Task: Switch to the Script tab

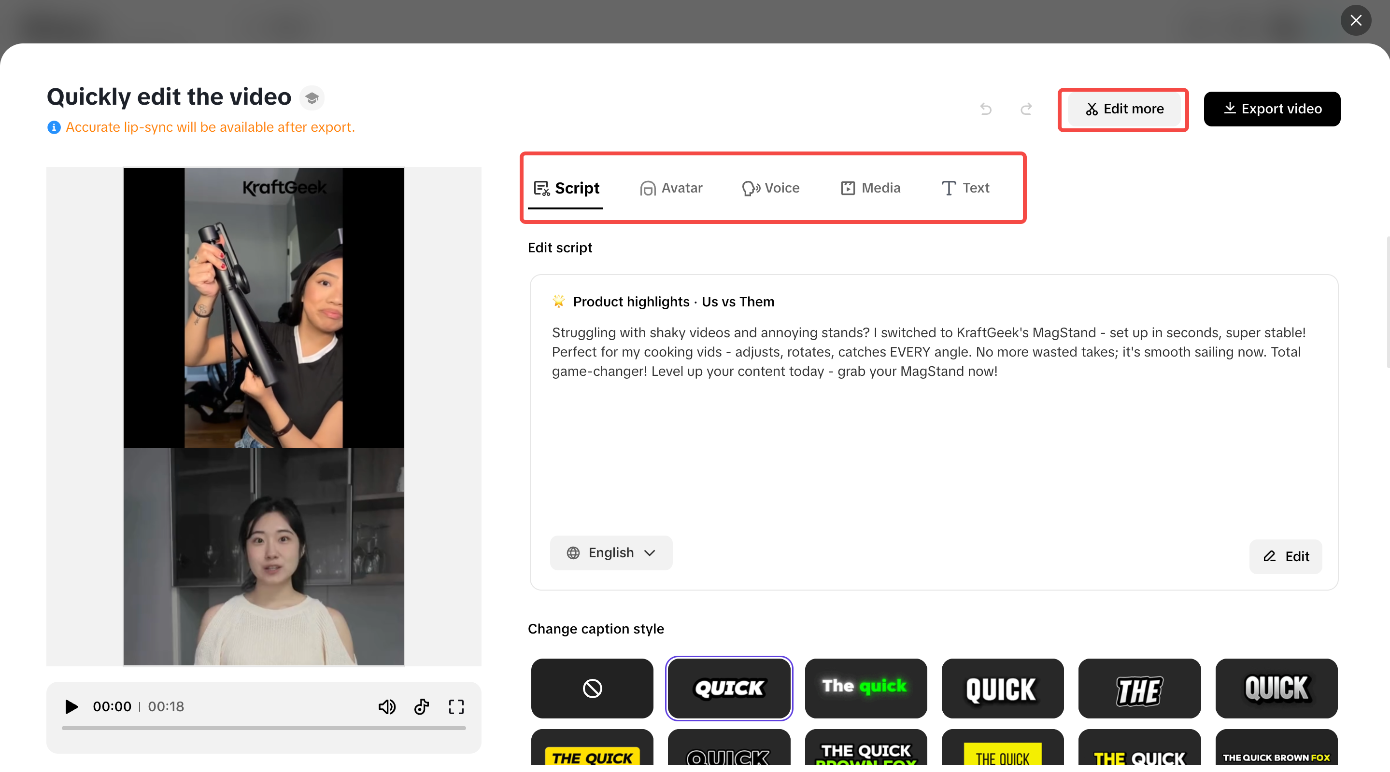Action: [566, 188]
